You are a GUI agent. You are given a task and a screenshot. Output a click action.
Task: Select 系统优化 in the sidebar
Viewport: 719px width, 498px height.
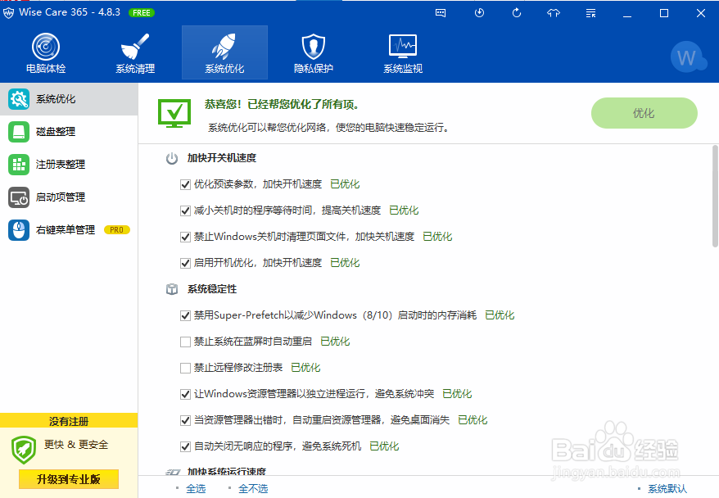click(69, 99)
